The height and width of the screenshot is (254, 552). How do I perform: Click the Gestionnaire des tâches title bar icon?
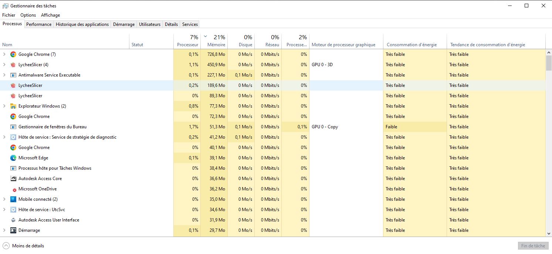point(5,6)
